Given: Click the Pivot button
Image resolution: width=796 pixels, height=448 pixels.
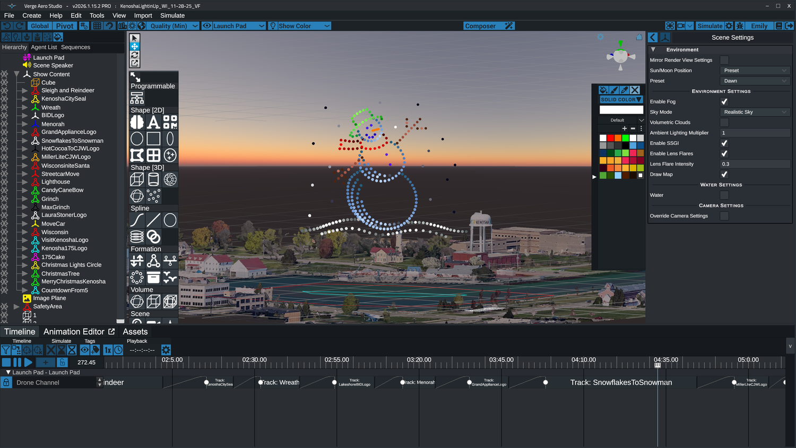Looking at the screenshot, I should click(x=65, y=26).
